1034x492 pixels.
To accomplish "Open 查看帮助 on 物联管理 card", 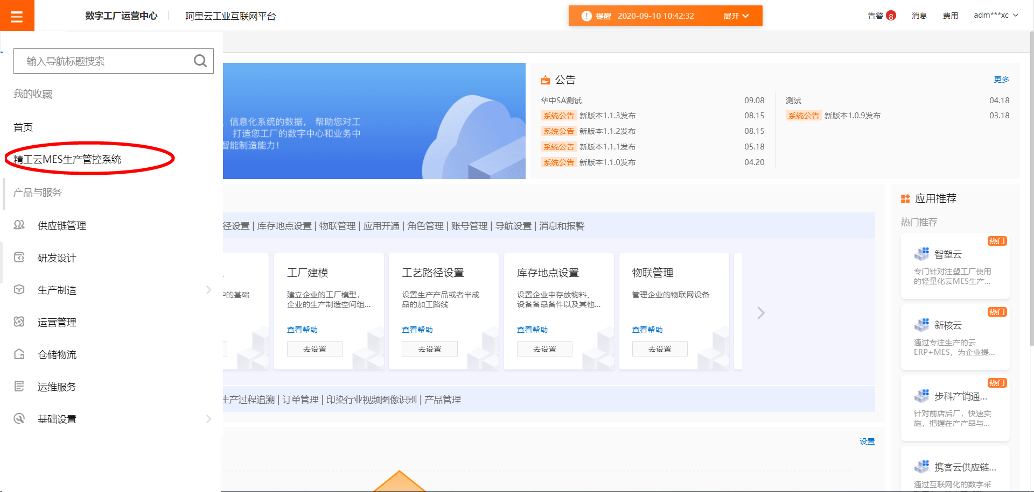I will [x=647, y=330].
